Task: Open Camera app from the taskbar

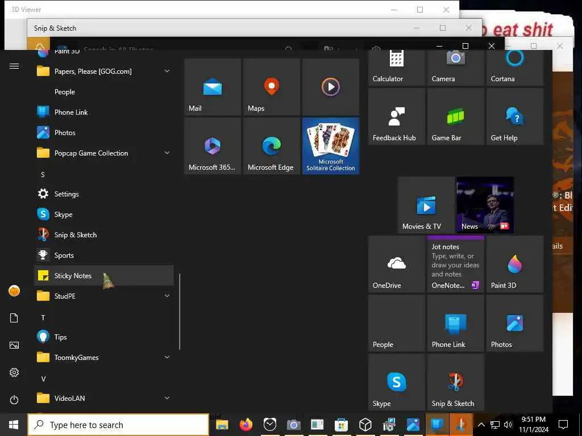Action: [x=293, y=425]
